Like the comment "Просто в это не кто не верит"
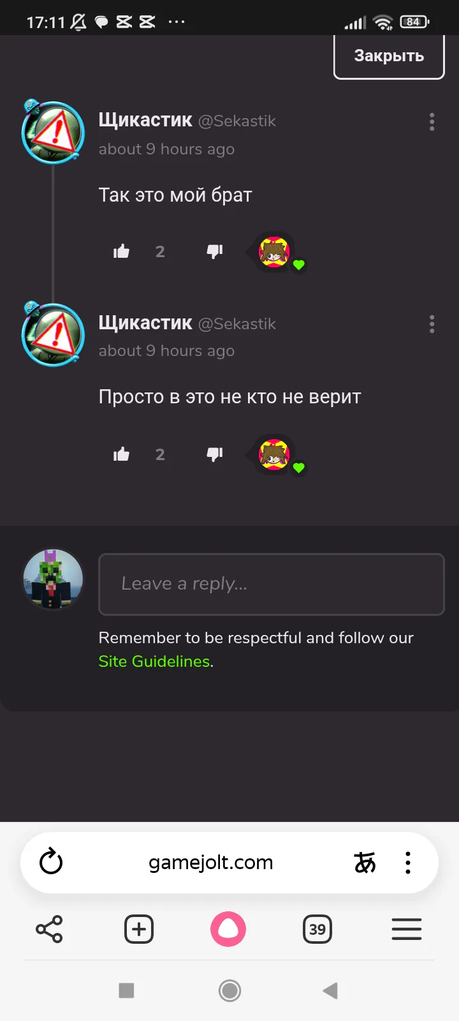The width and height of the screenshot is (459, 1021). click(x=121, y=454)
